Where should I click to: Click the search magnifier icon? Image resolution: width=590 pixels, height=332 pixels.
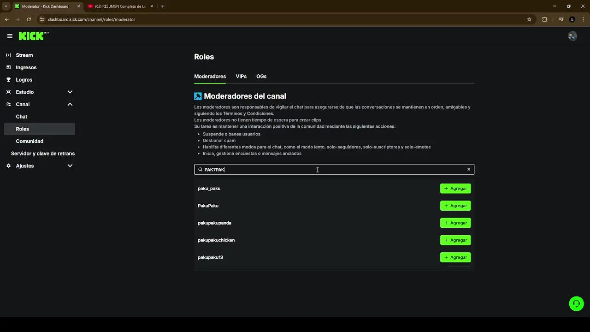[200, 170]
